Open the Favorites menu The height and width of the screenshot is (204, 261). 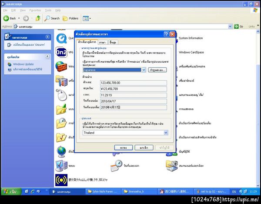pos(35,10)
